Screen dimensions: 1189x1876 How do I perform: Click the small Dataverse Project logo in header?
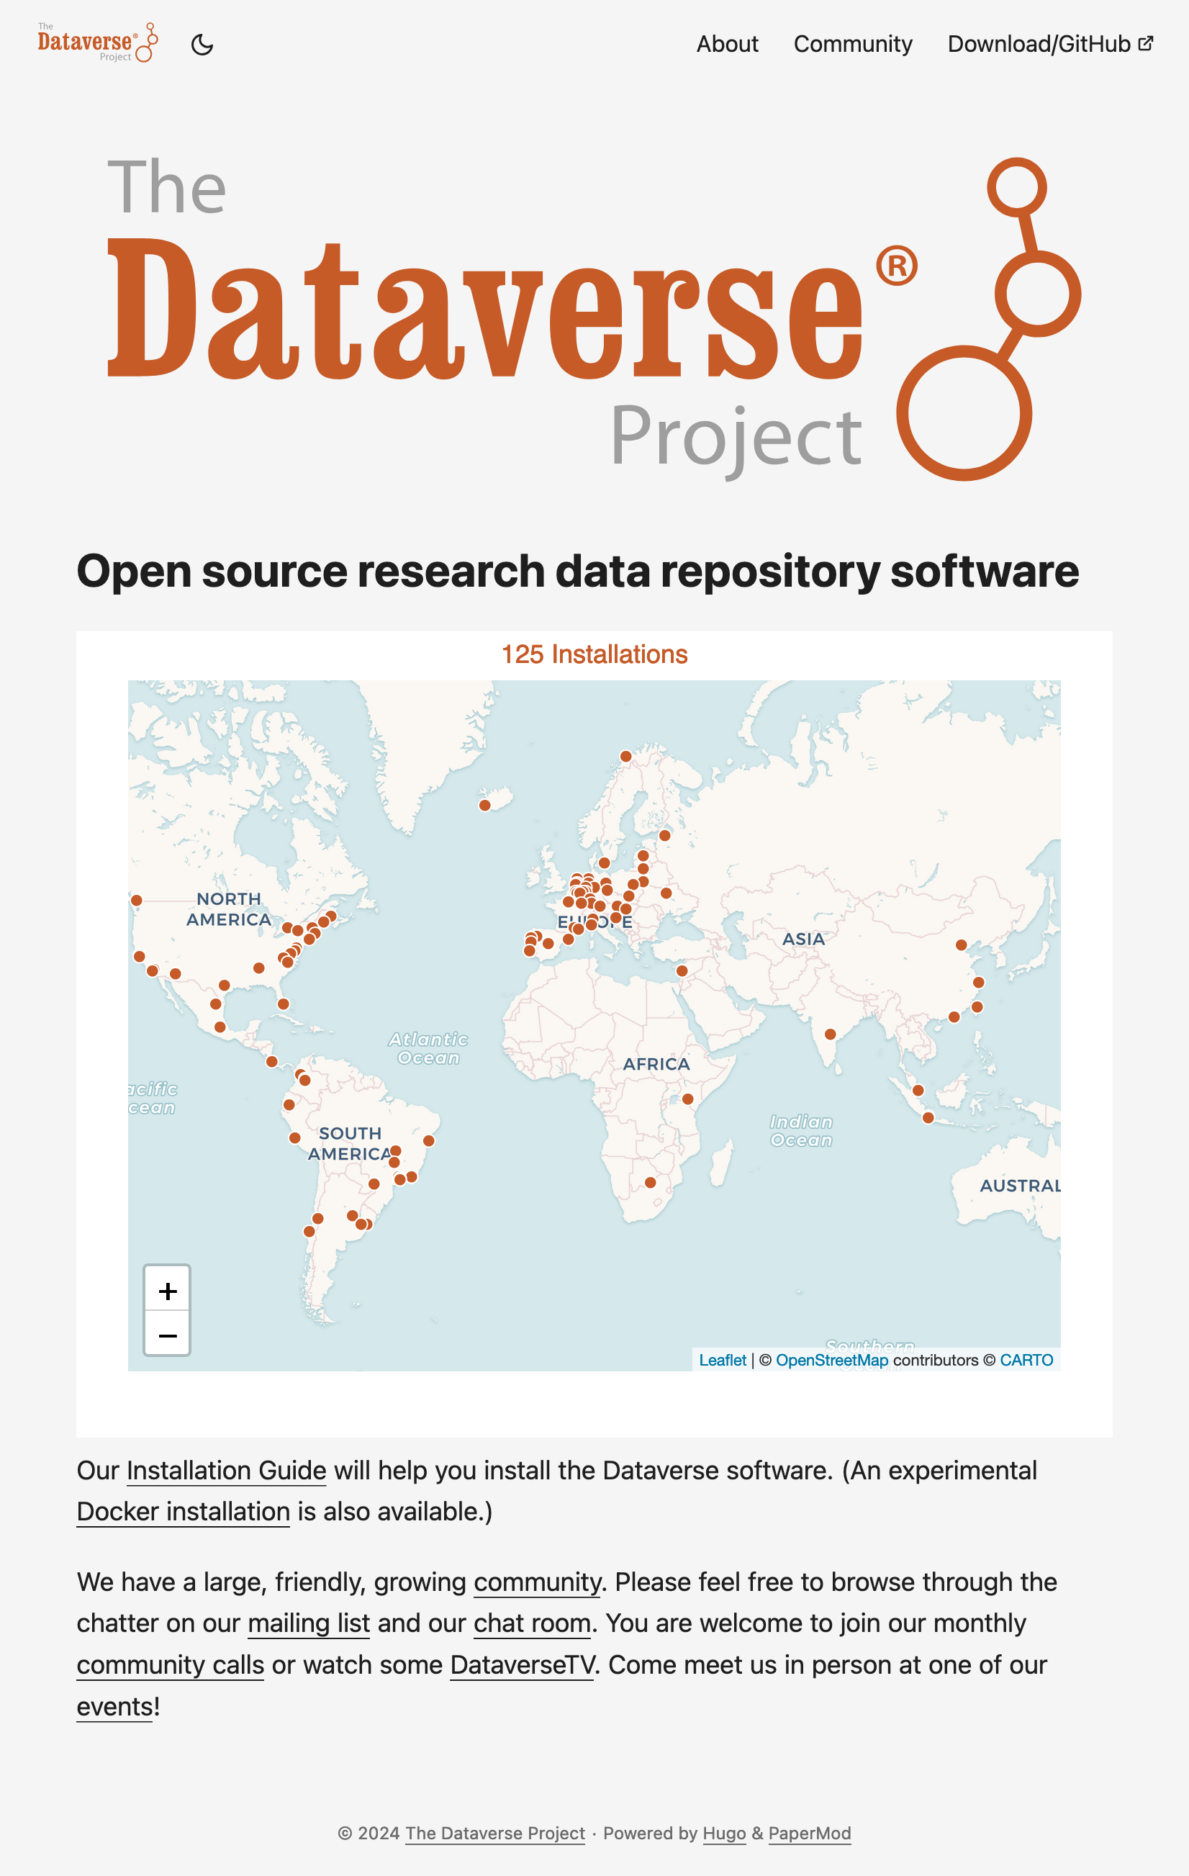coord(97,43)
